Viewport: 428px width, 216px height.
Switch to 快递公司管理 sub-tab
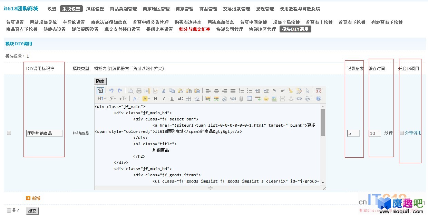230,29
